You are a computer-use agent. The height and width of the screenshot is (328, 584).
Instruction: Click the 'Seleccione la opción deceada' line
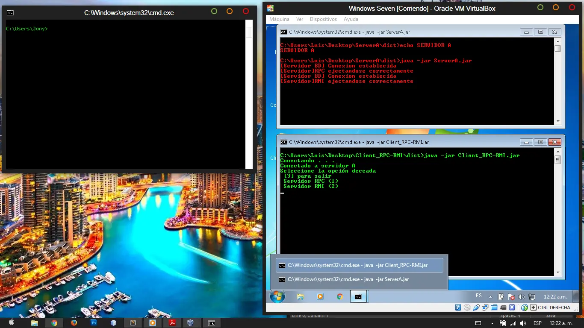click(x=328, y=171)
